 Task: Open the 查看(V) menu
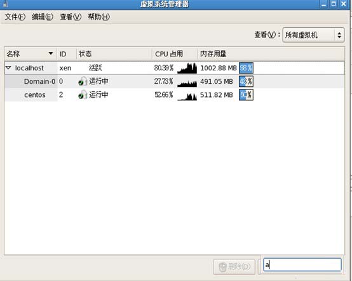[71, 16]
